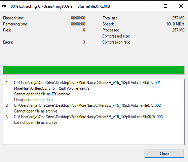Select error 1 path ending in .7z.001
Screen dimensions: 188x162
point(87,83)
